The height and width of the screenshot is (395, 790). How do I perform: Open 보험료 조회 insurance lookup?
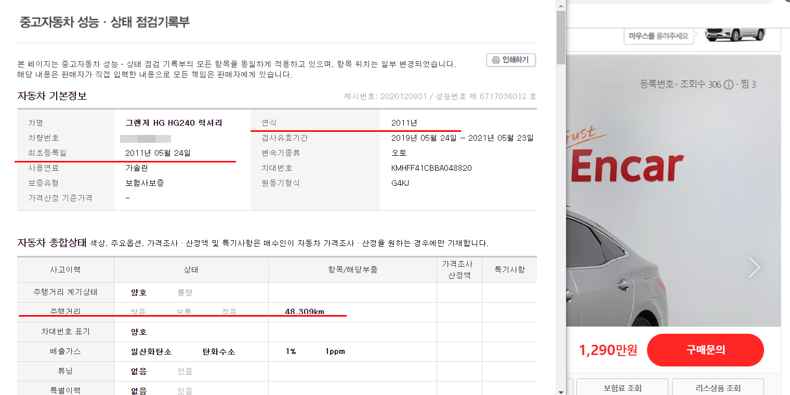click(x=622, y=388)
